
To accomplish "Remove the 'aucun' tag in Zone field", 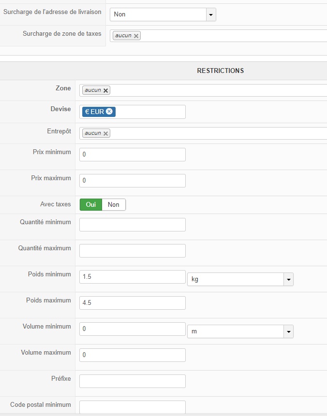I will (106, 90).
